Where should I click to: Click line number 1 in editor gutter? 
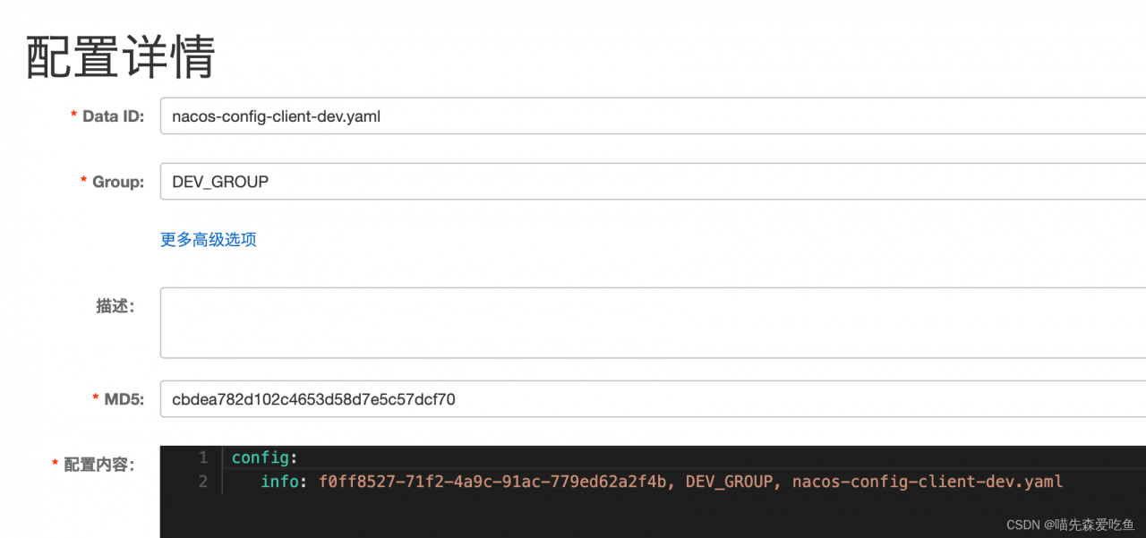[x=203, y=457]
